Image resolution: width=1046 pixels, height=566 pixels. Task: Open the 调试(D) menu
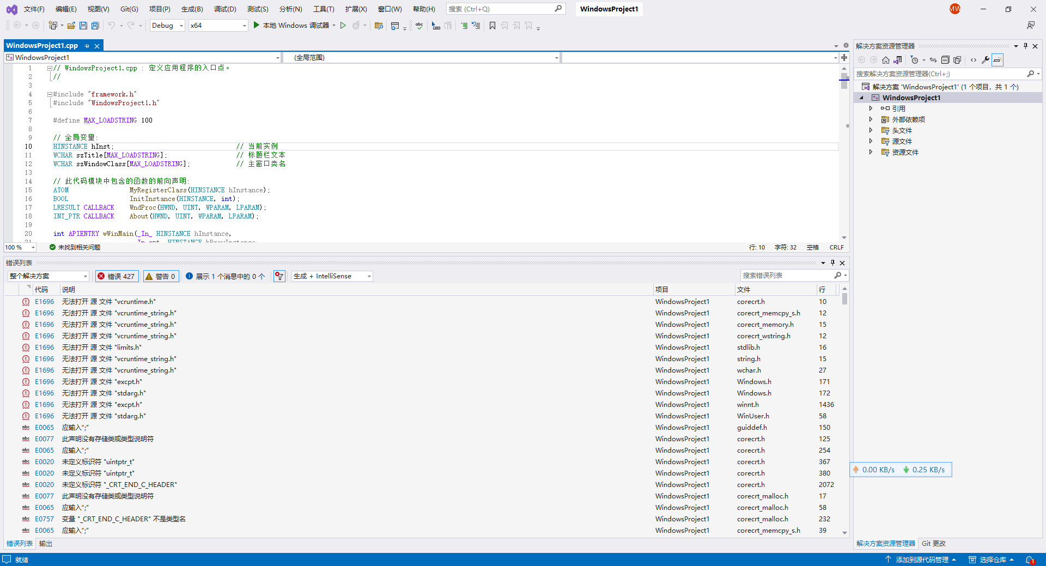pos(225,9)
